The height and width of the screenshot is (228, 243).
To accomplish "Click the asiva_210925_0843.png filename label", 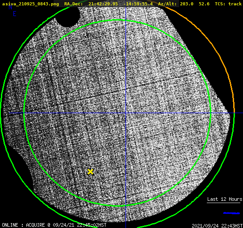I will pos(30,4).
